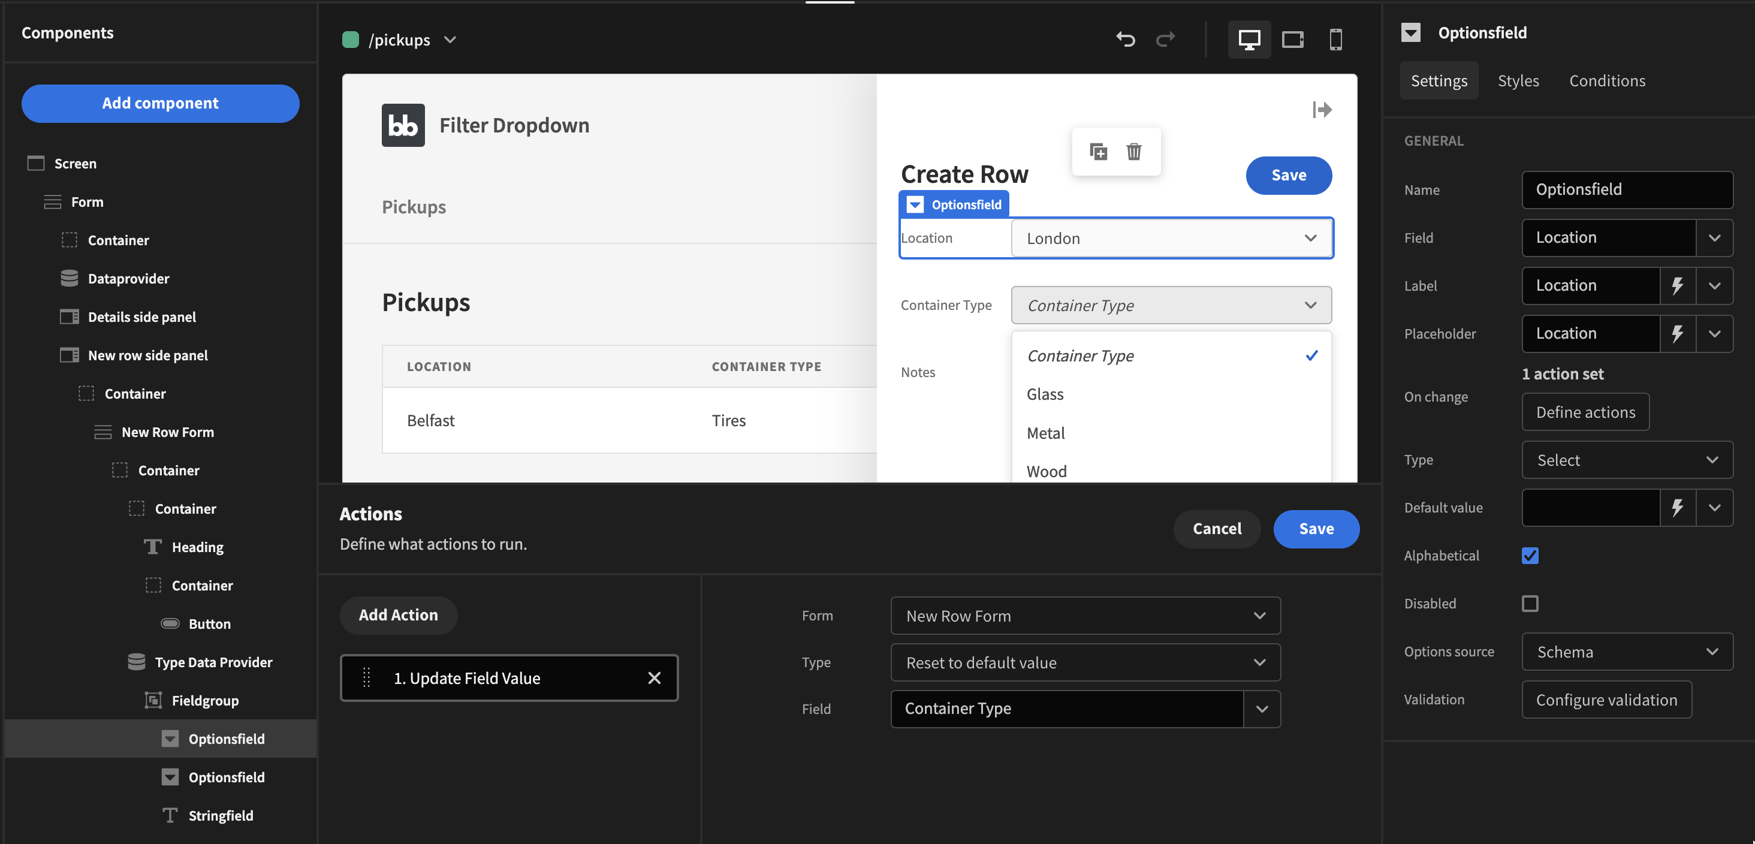This screenshot has height=844, width=1755.
Task: Click the trash delete icon
Action: (1133, 151)
